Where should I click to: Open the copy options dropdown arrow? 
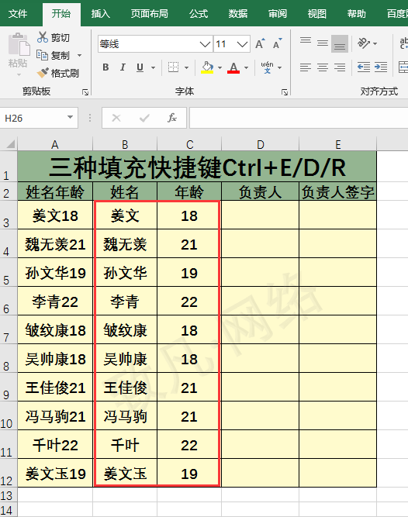(x=79, y=55)
